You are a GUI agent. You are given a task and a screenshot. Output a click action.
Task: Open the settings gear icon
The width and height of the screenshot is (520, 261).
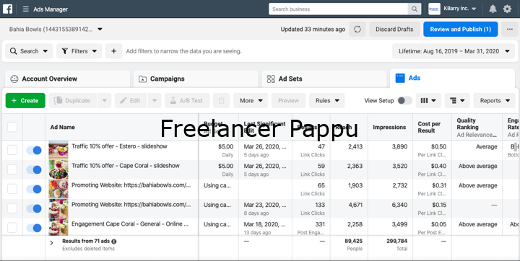[507, 9]
